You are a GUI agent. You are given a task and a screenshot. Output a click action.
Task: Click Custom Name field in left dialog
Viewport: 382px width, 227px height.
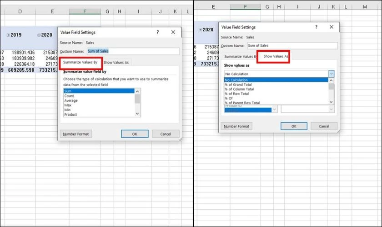(x=133, y=51)
